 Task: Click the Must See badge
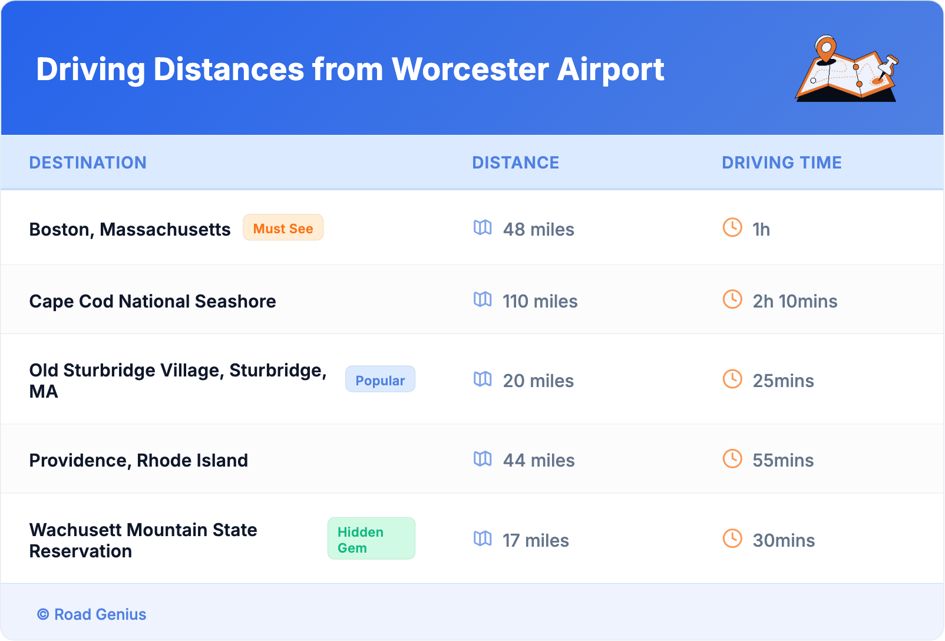click(283, 228)
